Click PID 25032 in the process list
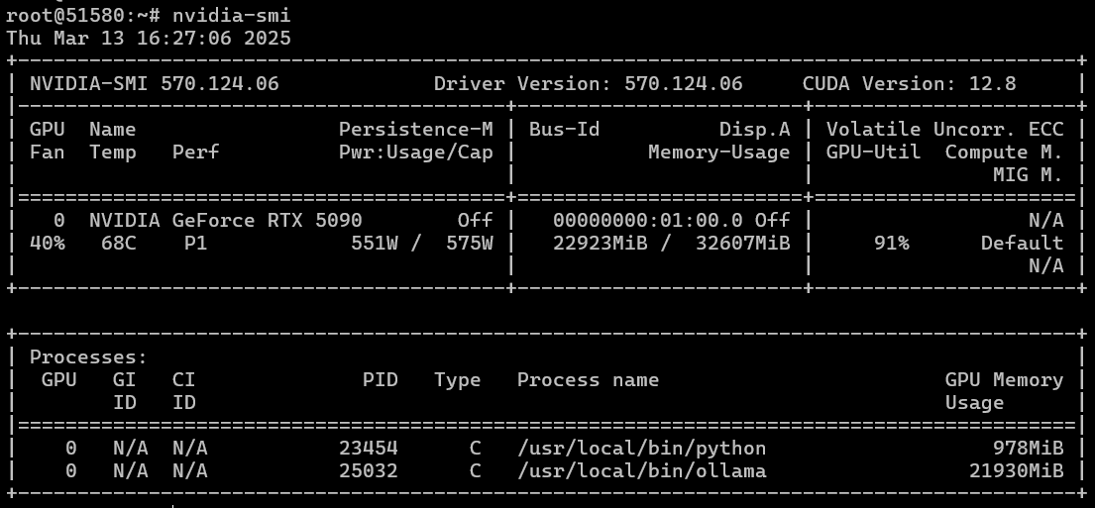The width and height of the screenshot is (1095, 508). tap(368, 471)
